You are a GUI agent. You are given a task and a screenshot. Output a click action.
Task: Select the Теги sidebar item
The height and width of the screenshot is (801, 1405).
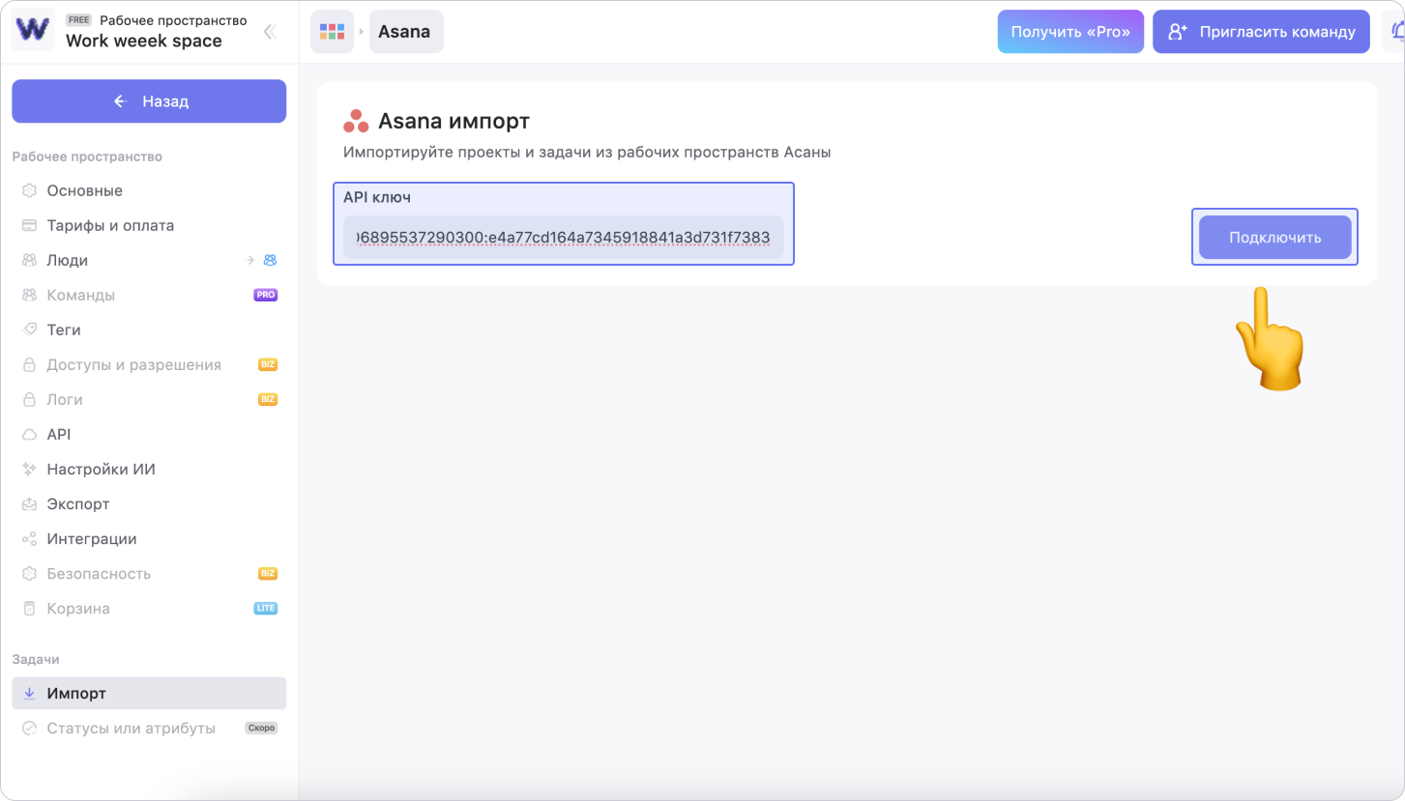(x=64, y=329)
